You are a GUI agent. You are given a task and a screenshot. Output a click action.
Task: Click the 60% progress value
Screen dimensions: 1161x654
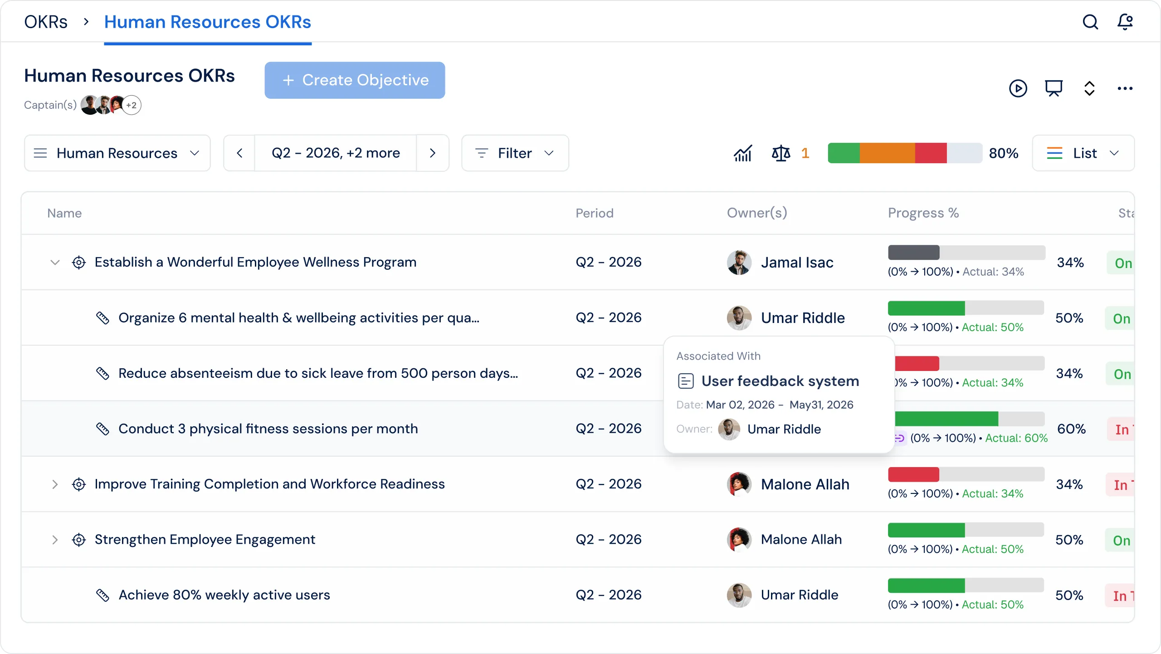(1071, 429)
